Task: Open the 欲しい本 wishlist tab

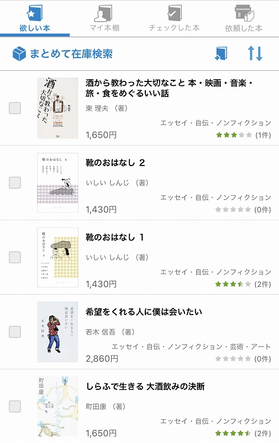Action: 35,18
